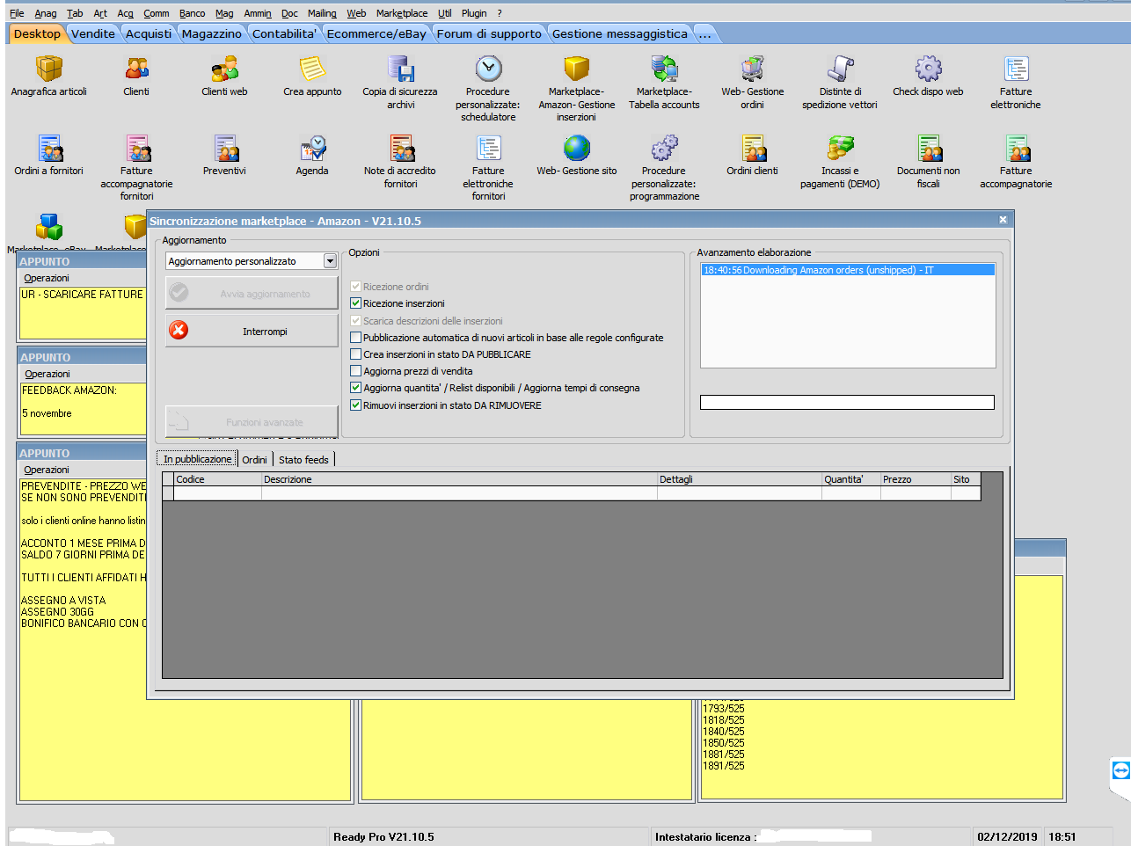This screenshot has width=1131, height=846.
Task: Launch Crea appunto icon
Action: pyautogui.click(x=312, y=69)
